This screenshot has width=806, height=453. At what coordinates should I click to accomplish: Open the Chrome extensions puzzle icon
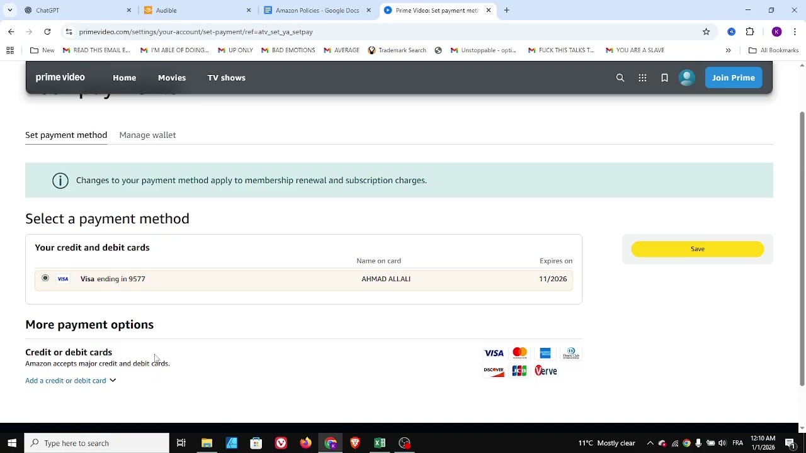click(x=750, y=31)
